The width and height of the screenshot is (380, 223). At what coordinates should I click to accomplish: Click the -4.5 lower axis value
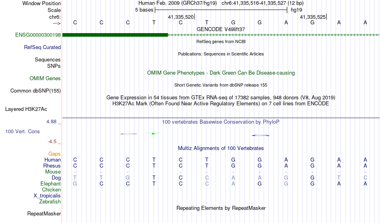(52, 142)
